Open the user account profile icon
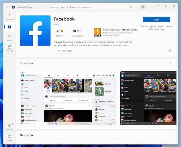The height and width of the screenshot is (147, 181). [x=143, y=7]
